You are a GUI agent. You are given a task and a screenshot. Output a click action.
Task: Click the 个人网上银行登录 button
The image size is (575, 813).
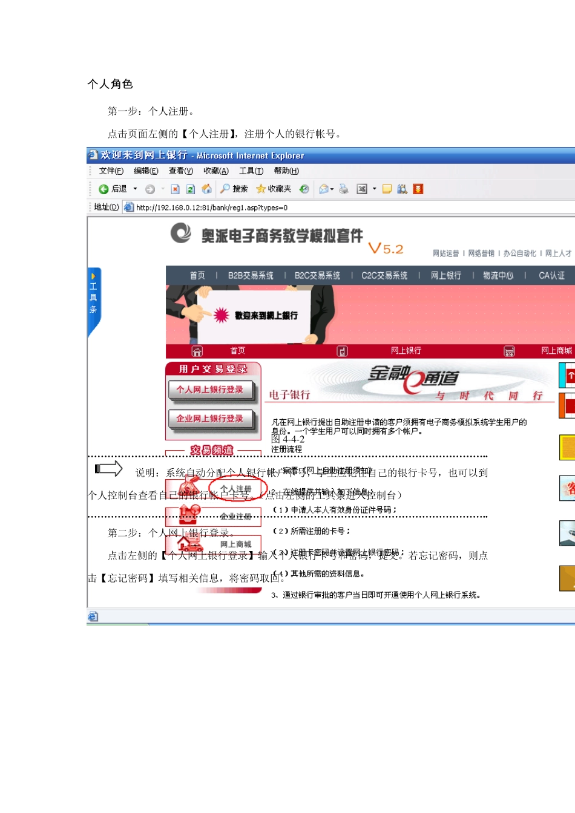(x=211, y=390)
